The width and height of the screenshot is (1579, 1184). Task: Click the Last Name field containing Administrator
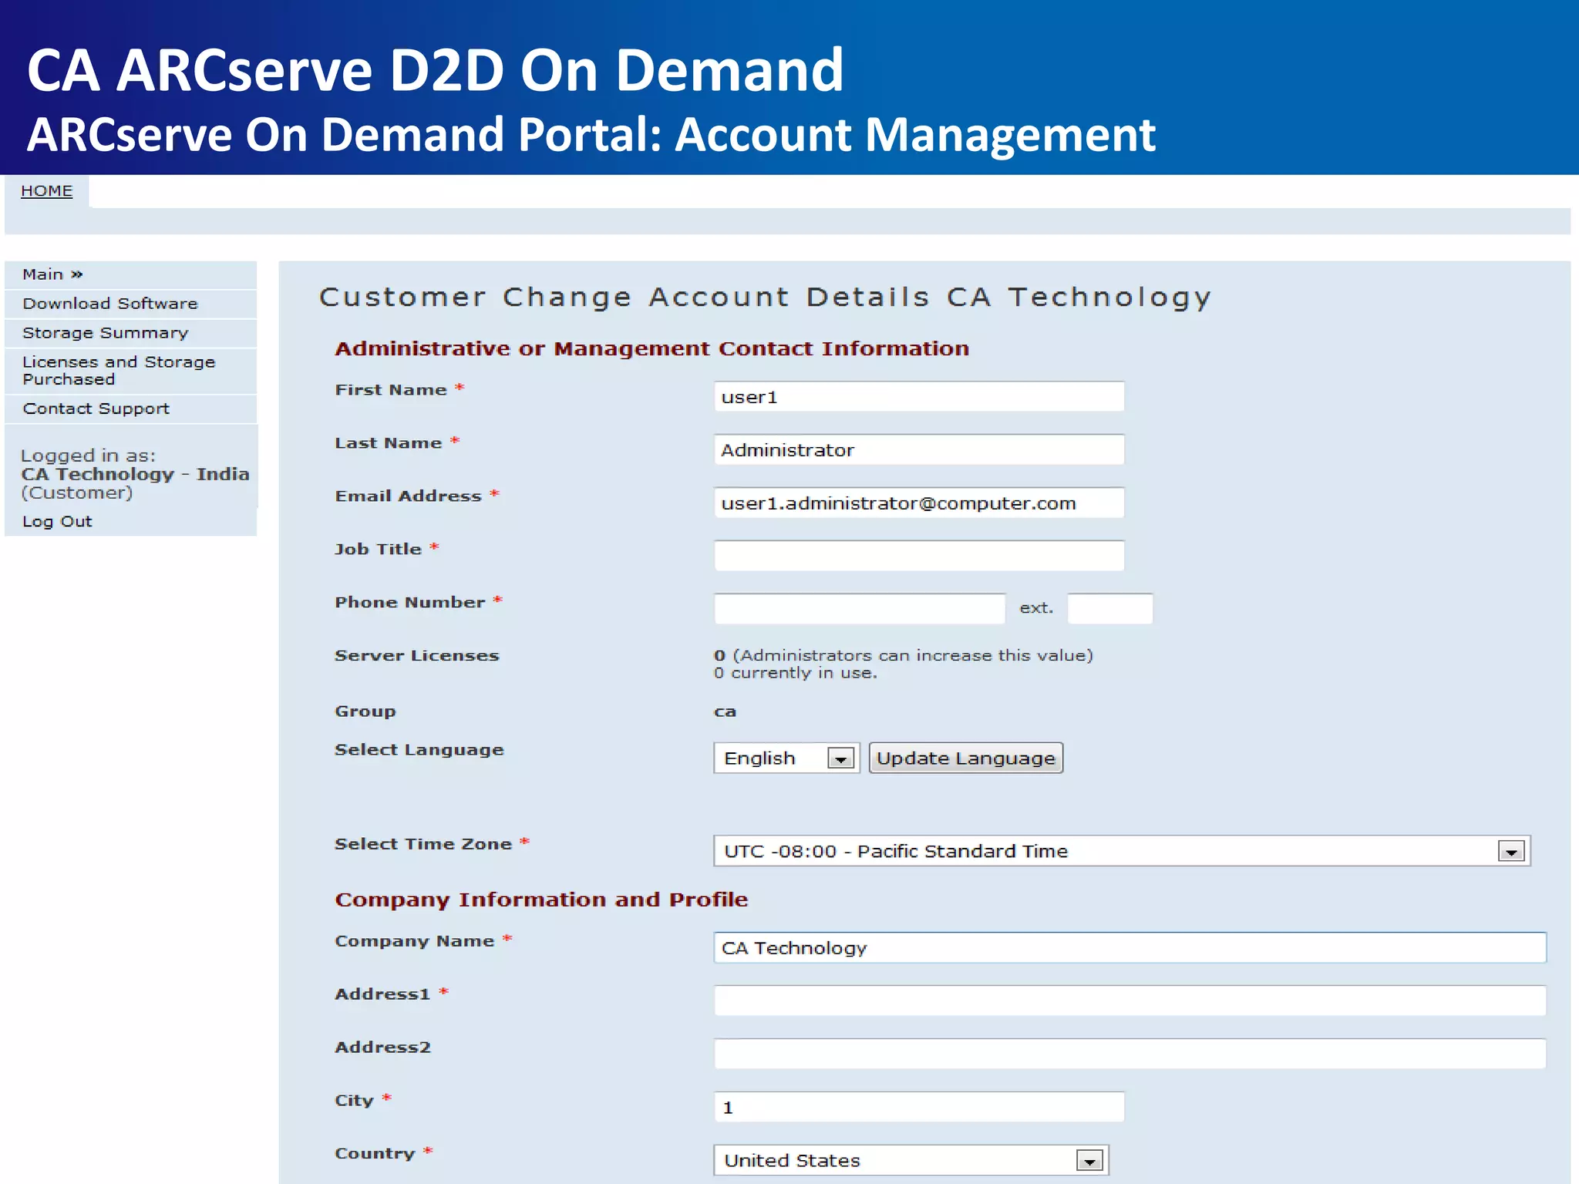coord(918,450)
